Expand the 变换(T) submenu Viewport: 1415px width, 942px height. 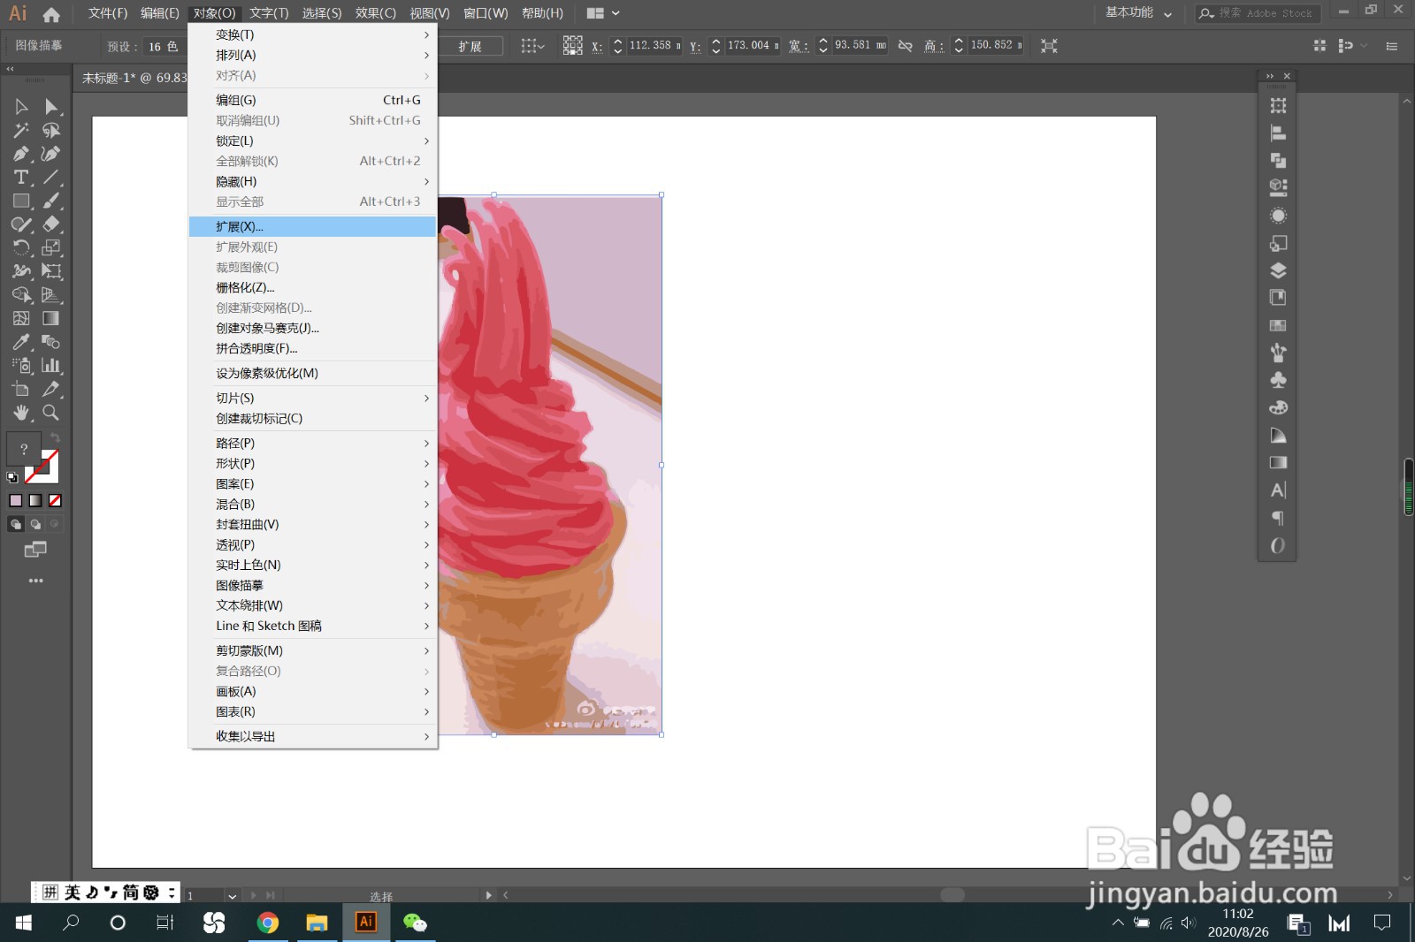click(313, 35)
